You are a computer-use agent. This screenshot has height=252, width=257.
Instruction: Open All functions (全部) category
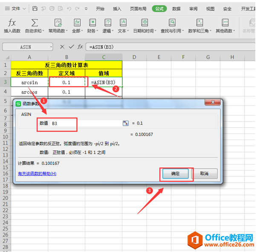pyautogui.click(x=77, y=26)
